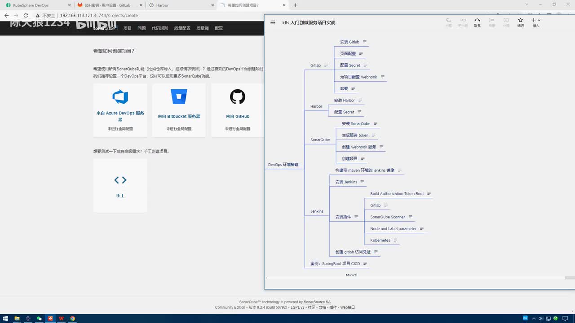The image size is (575, 323).
Task: Click the 外框 boundary toolbar icon
Action: coord(506,22)
